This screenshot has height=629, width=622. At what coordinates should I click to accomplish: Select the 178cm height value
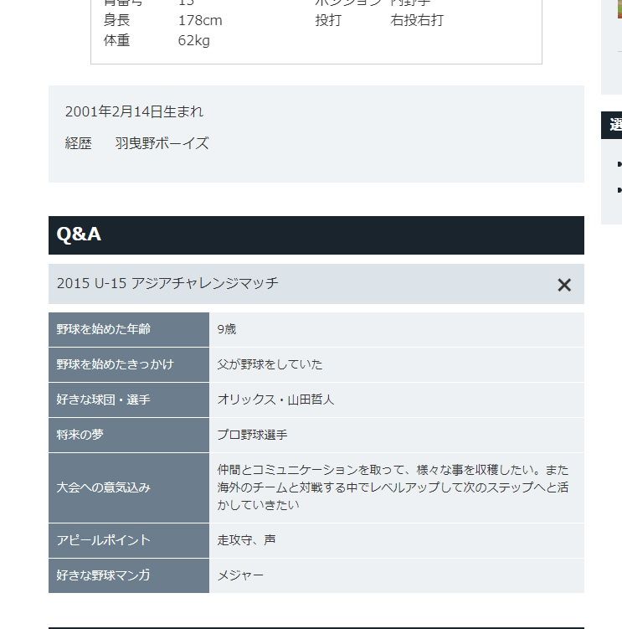(x=200, y=20)
